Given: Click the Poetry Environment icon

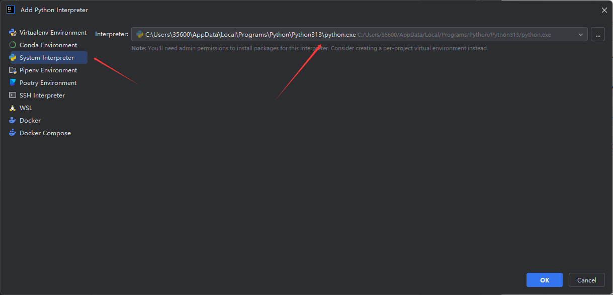Looking at the screenshot, I should (13, 83).
